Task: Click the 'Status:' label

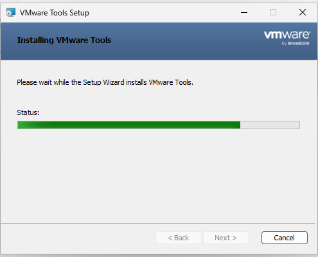Action: 28,112
